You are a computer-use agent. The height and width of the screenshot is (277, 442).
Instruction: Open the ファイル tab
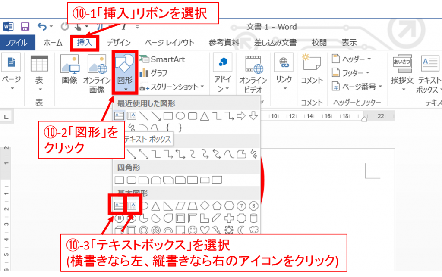coord(16,43)
